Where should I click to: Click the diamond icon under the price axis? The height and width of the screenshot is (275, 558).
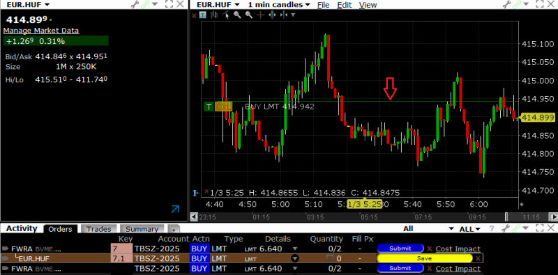(522, 204)
